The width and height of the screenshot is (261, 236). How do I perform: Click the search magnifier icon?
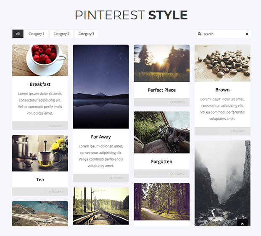[x=199, y=34]
